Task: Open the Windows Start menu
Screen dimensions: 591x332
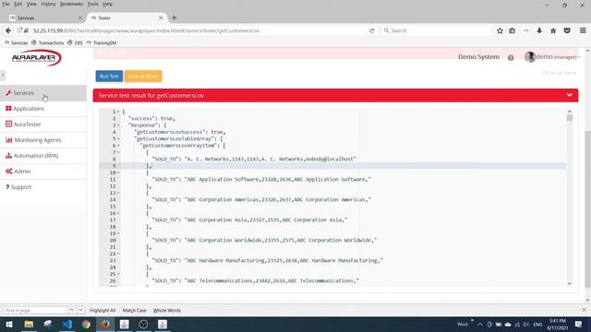Action: tap(9, 324)
